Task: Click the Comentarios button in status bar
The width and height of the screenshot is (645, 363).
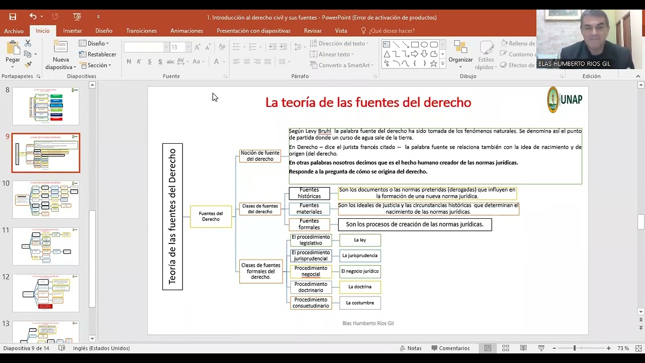Action: coord(450,348)
